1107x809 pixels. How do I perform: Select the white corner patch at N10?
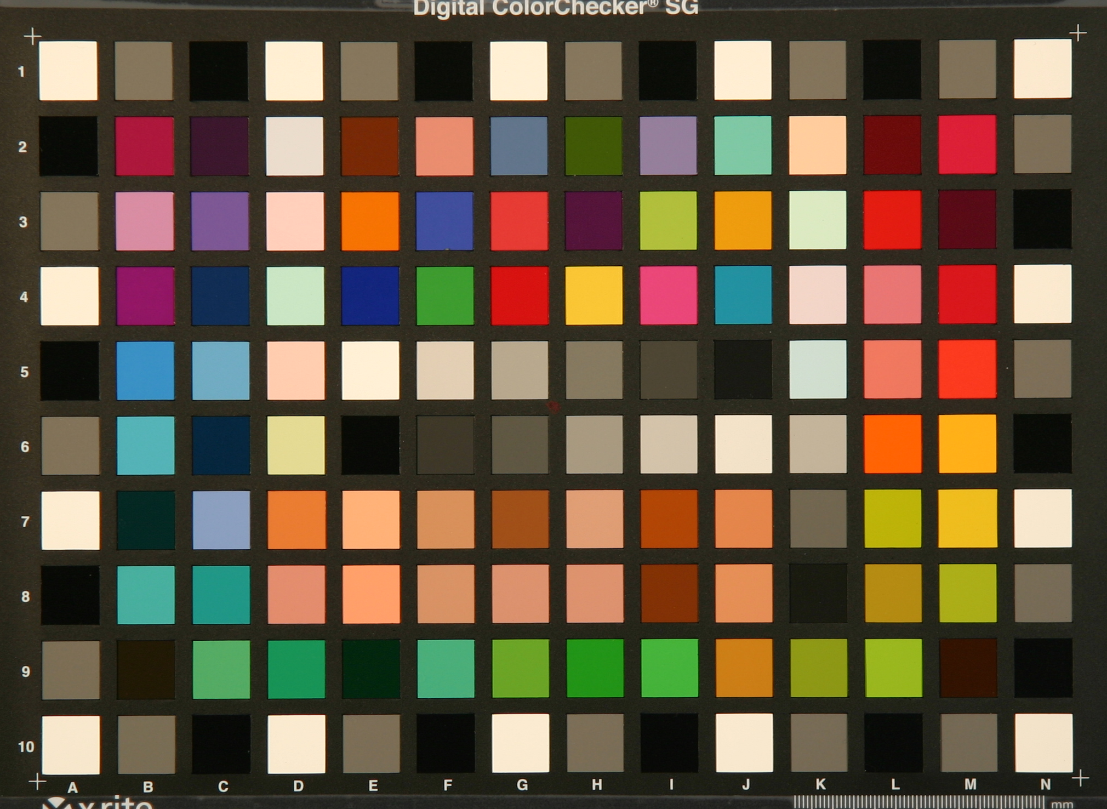point(1044,743)
